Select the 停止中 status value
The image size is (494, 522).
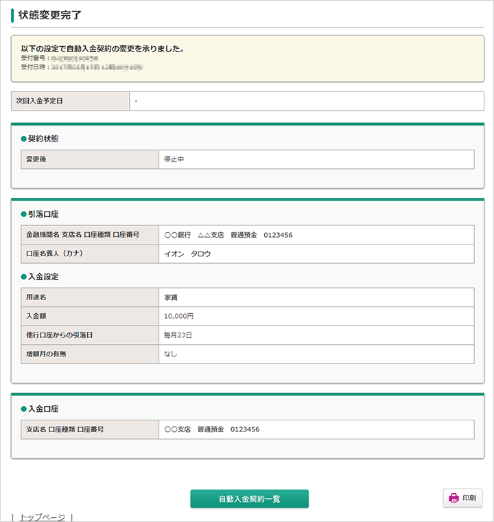click(x=174, y=159)
